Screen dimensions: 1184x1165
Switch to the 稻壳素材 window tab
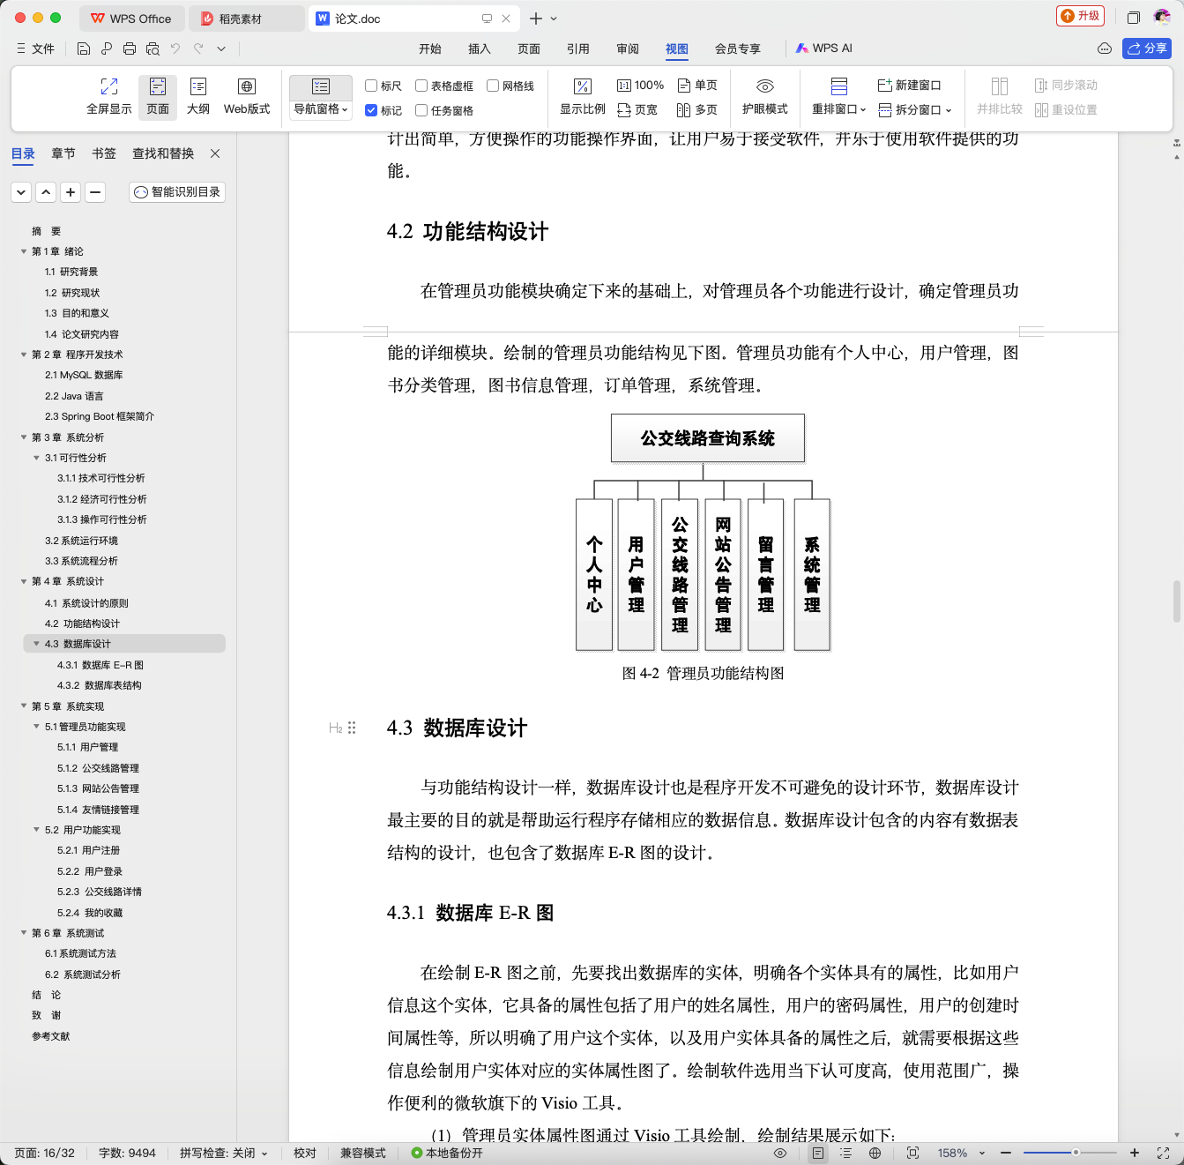[x=246, y=19]
